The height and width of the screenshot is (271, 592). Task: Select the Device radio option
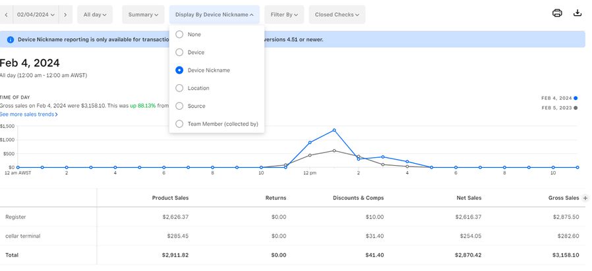point(179,52)
